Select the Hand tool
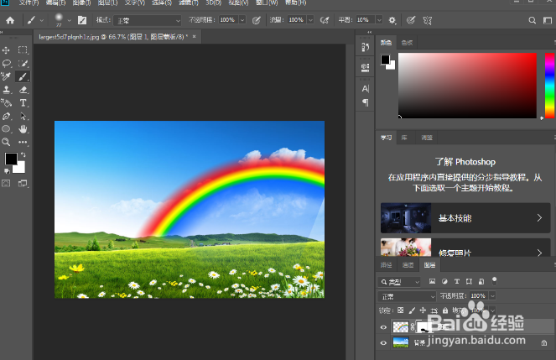The image size is (556, 360). [23, 129]
